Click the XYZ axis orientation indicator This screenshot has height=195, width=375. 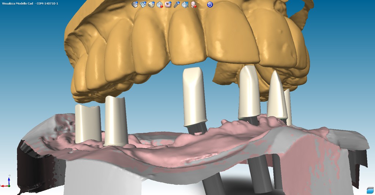tap(5, 181)
